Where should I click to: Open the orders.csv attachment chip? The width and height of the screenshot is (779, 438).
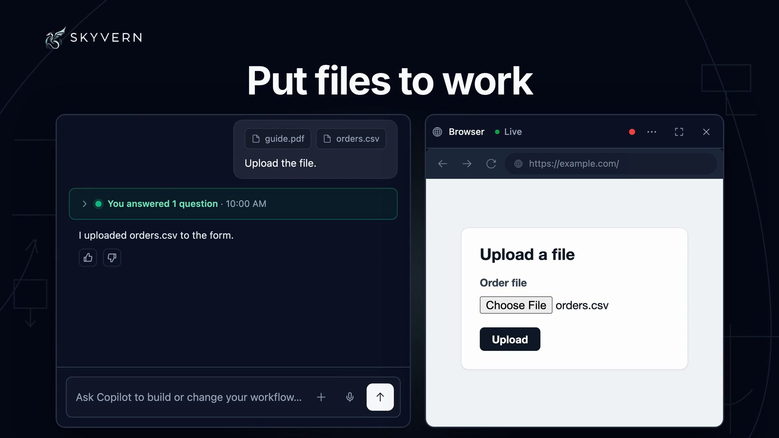pyautogui.click(x=351, y=139)
